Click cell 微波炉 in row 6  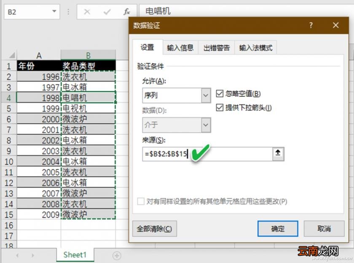[88, 119]
